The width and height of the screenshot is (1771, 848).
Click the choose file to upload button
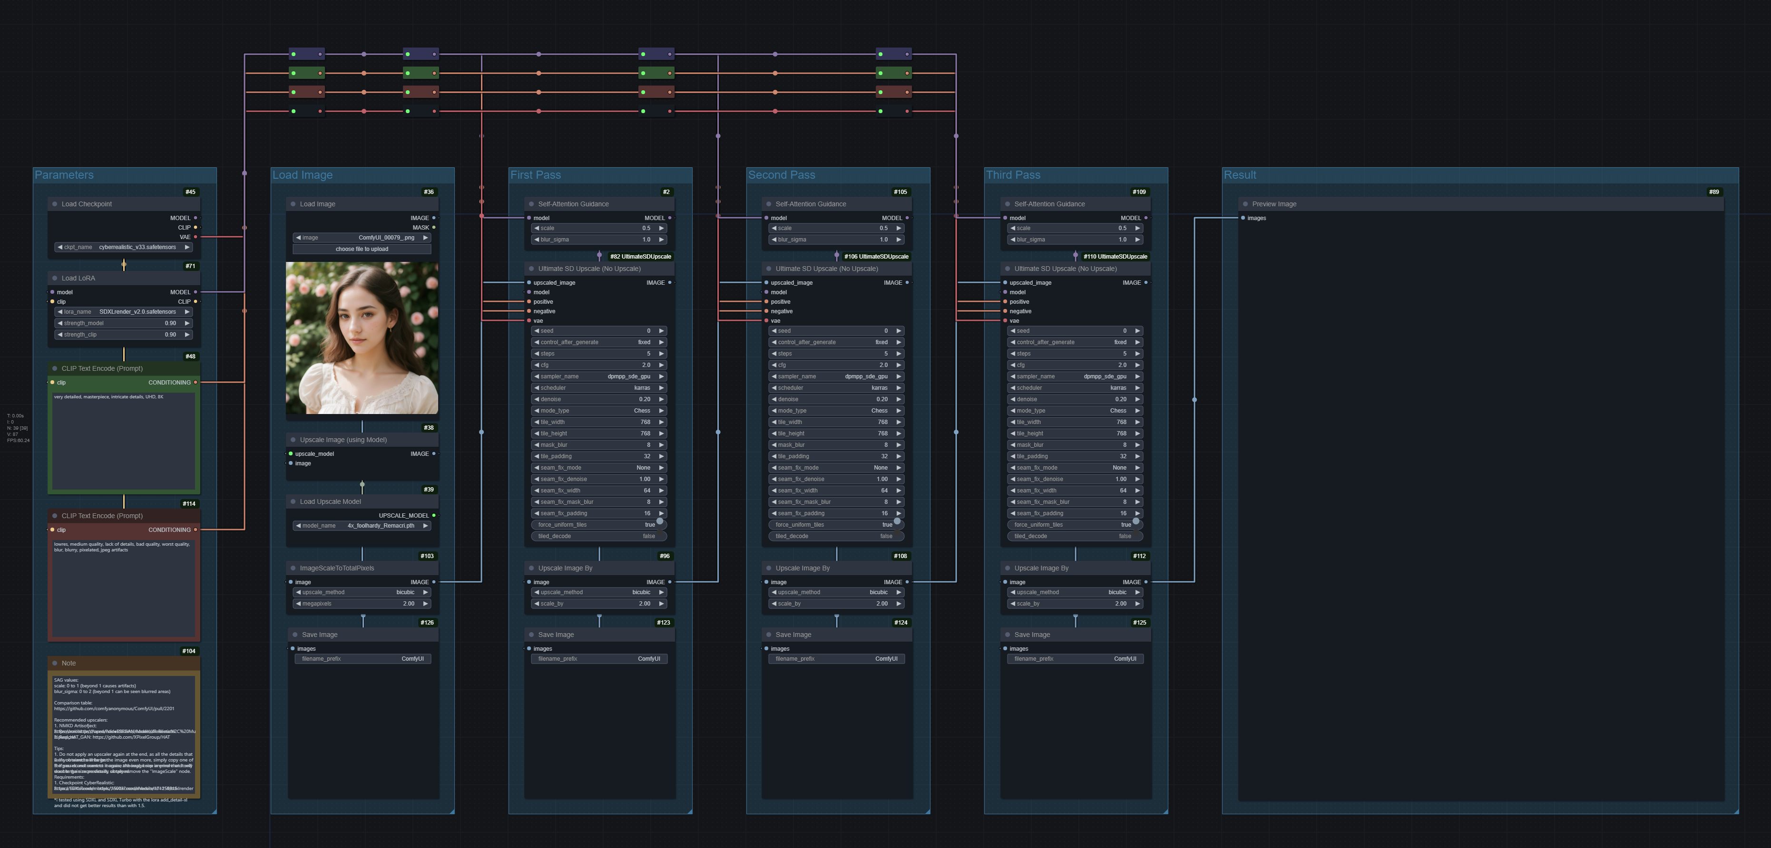[362, 250]
